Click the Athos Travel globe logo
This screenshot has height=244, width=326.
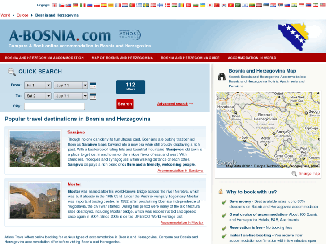[130, 34]
